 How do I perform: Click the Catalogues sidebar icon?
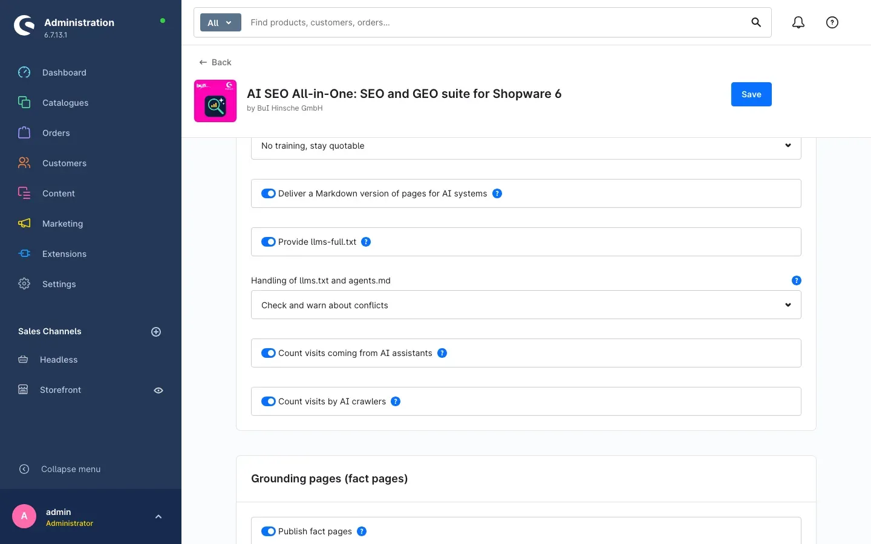24,103
